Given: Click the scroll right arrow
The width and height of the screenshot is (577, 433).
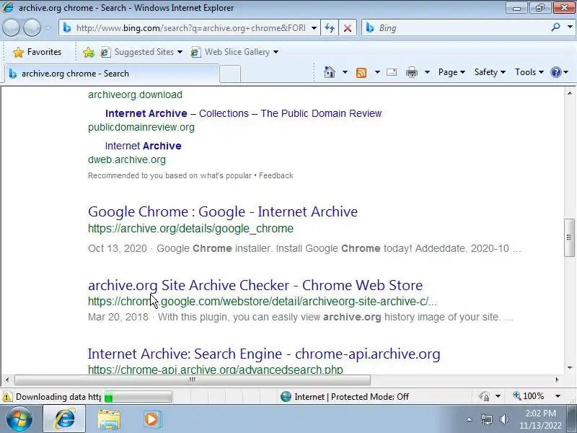Looking at the screenshot, I should click(557, 380).
